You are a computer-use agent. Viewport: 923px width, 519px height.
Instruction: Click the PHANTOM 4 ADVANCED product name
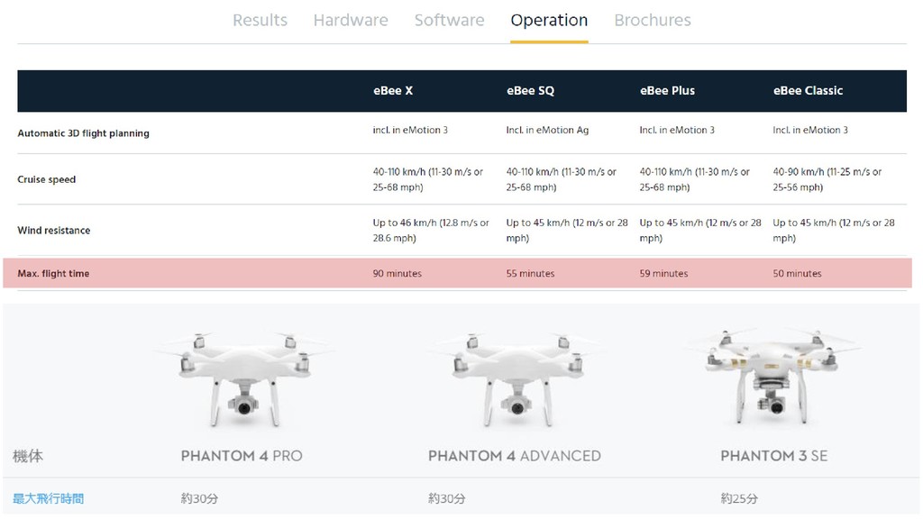[x=514, y=456]
